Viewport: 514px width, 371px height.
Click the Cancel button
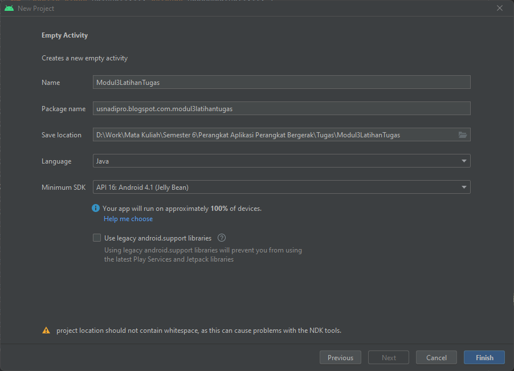pos(437,357)
